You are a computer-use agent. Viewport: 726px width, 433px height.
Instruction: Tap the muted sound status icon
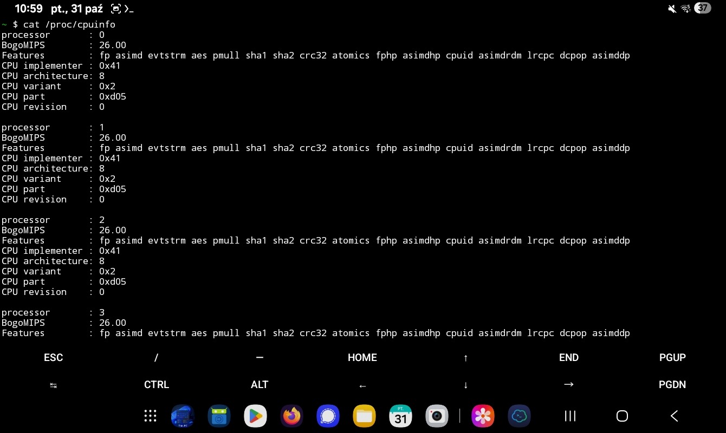pos(672,9)
